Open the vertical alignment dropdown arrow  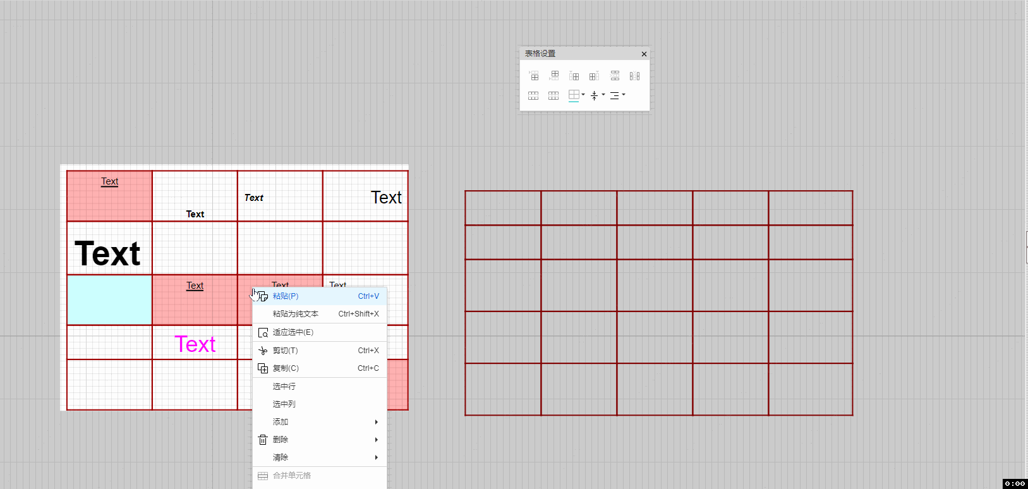coord(603,95)
